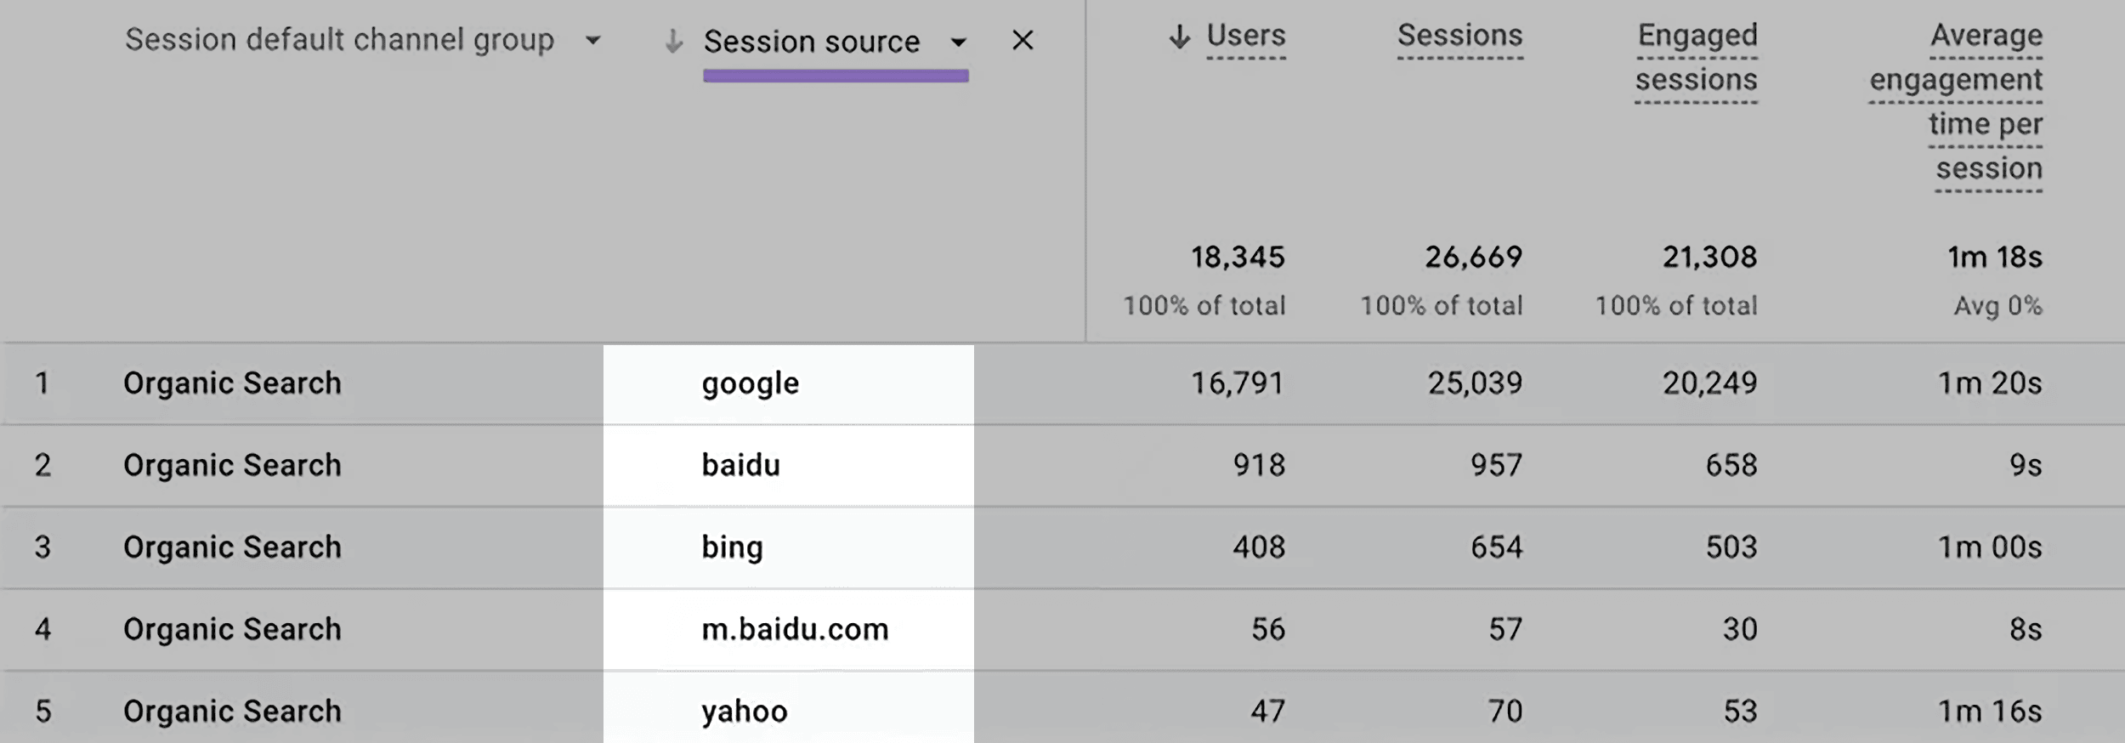
Task: Click the purple underline below Session source
Action: click(836, 76)
